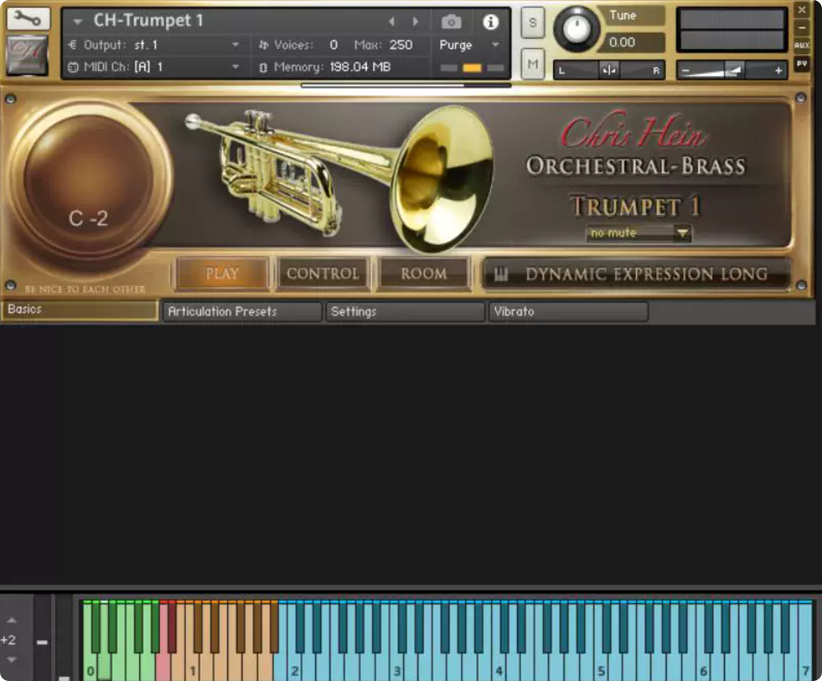Select the Vibrato tab
The image size is (822, 681).
569,311
